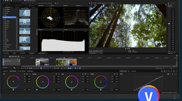Click the scopes settings icon beside view dropdown
182x101 pixels.
tap(56, 3)
